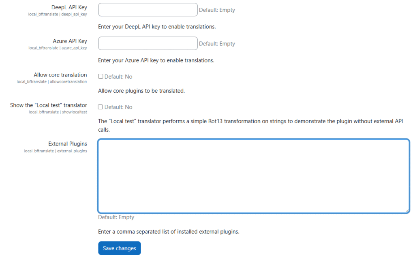Focus the External Plugins text area
This screenshot has height=258, width=415.
click(254, 176)
